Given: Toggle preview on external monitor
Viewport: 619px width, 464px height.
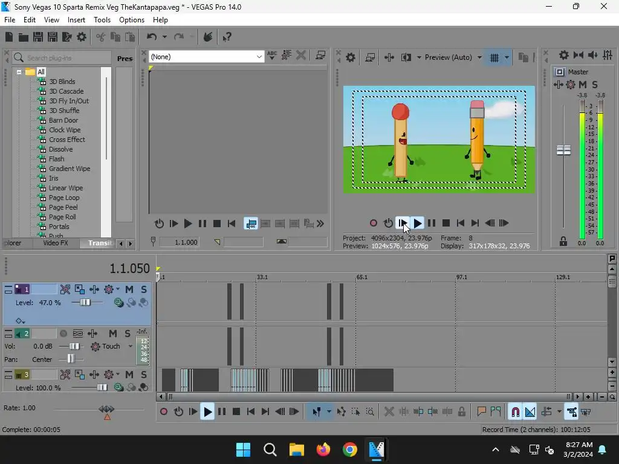Looking at the screenshot, I should 370,57.
